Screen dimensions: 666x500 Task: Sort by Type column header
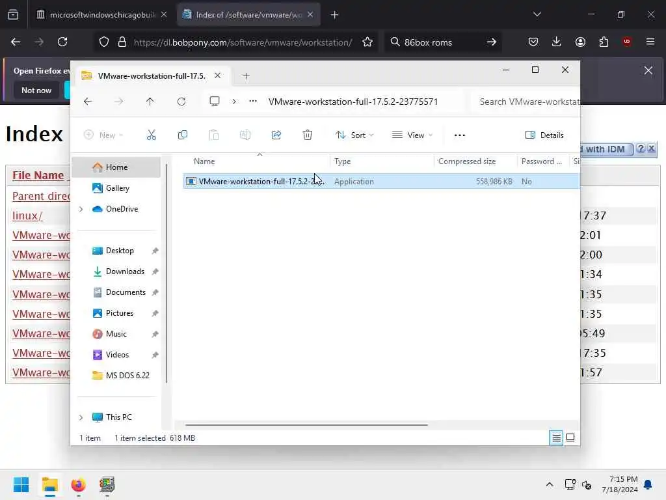click(342, 161)
